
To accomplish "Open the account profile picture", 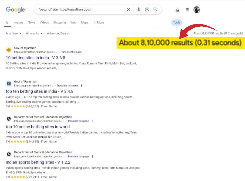I will [197, 10].
